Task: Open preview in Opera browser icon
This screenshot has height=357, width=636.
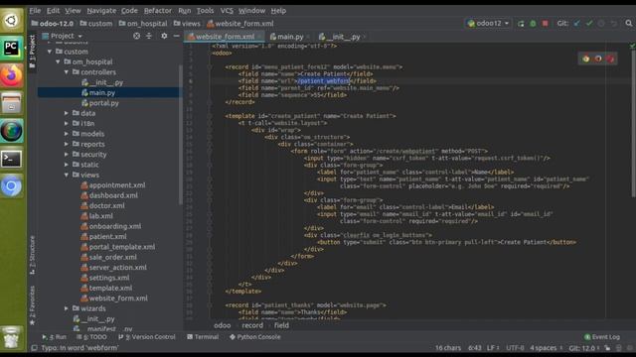Action: tap(610, 59)
